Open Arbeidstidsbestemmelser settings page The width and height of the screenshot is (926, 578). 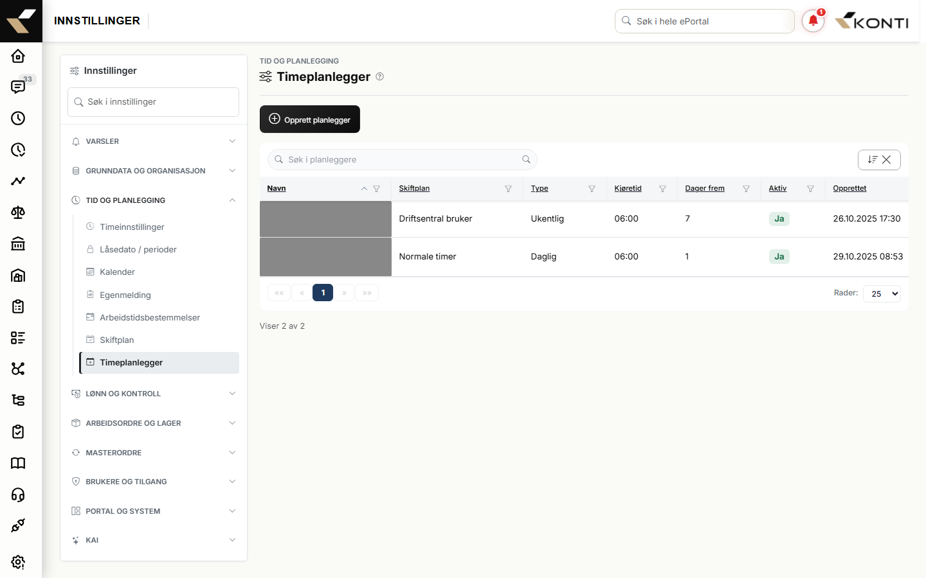click(159, 317)
